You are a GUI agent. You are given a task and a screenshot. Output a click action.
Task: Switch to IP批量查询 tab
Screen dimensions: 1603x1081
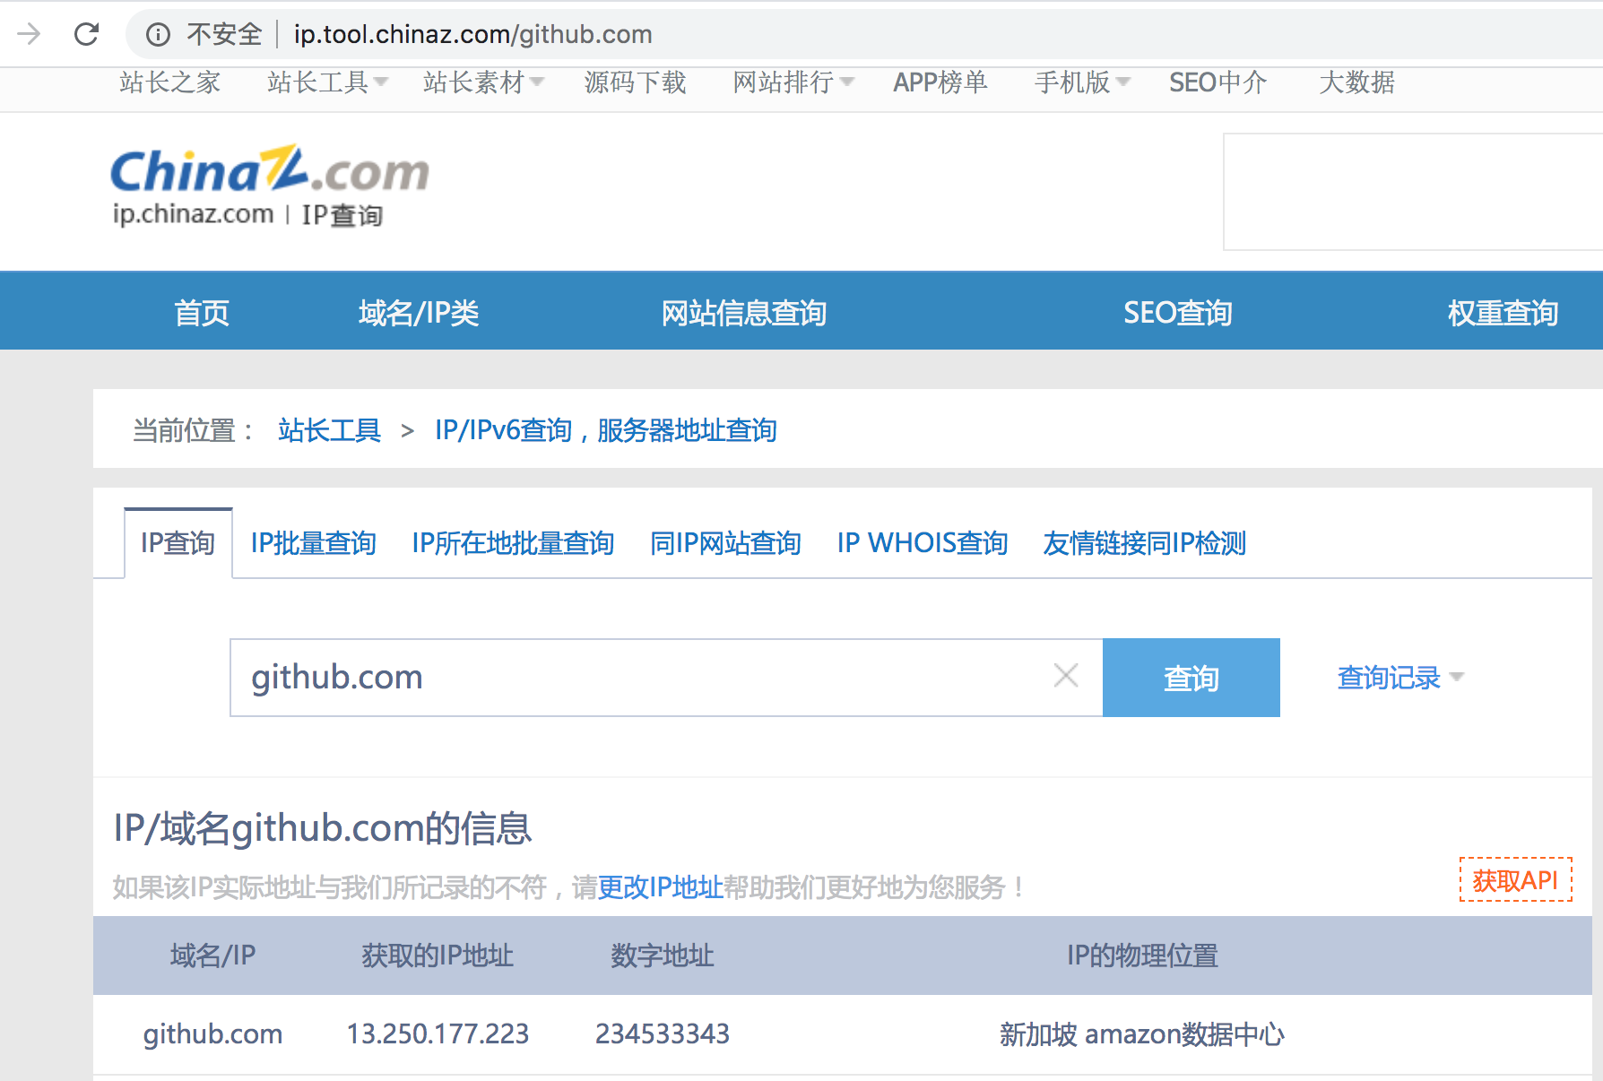click(x=313, y=543)
